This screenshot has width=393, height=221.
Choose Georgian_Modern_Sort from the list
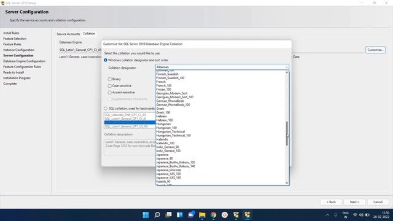coord(172,93)
